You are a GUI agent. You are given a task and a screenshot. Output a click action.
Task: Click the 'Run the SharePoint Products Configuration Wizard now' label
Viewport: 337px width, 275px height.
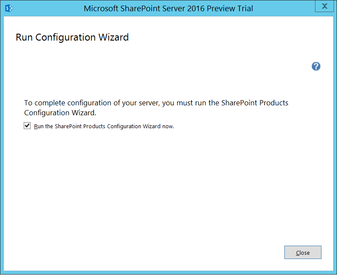coord(104,126)
